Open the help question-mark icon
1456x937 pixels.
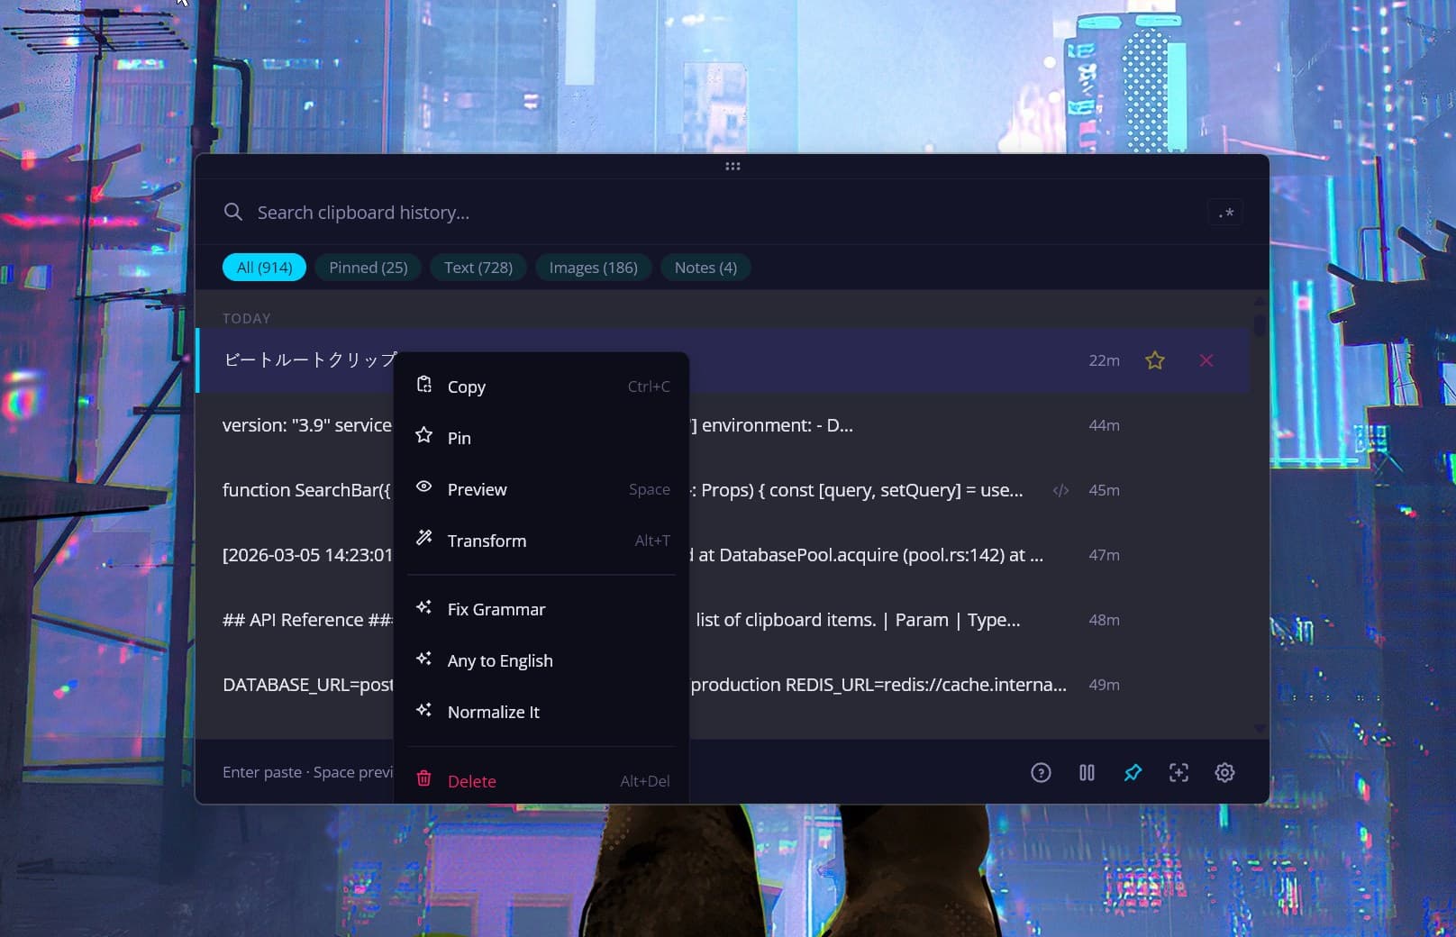(1042, 772)
